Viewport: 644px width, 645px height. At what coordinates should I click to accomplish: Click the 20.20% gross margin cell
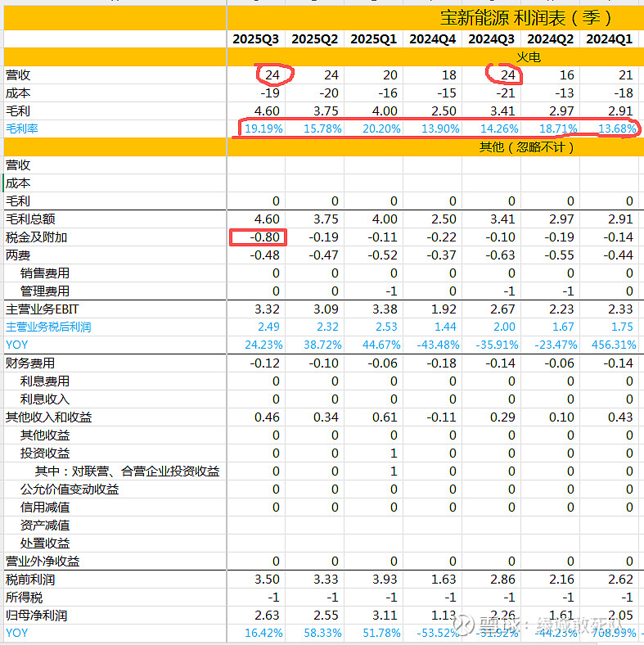coord(381,129)
